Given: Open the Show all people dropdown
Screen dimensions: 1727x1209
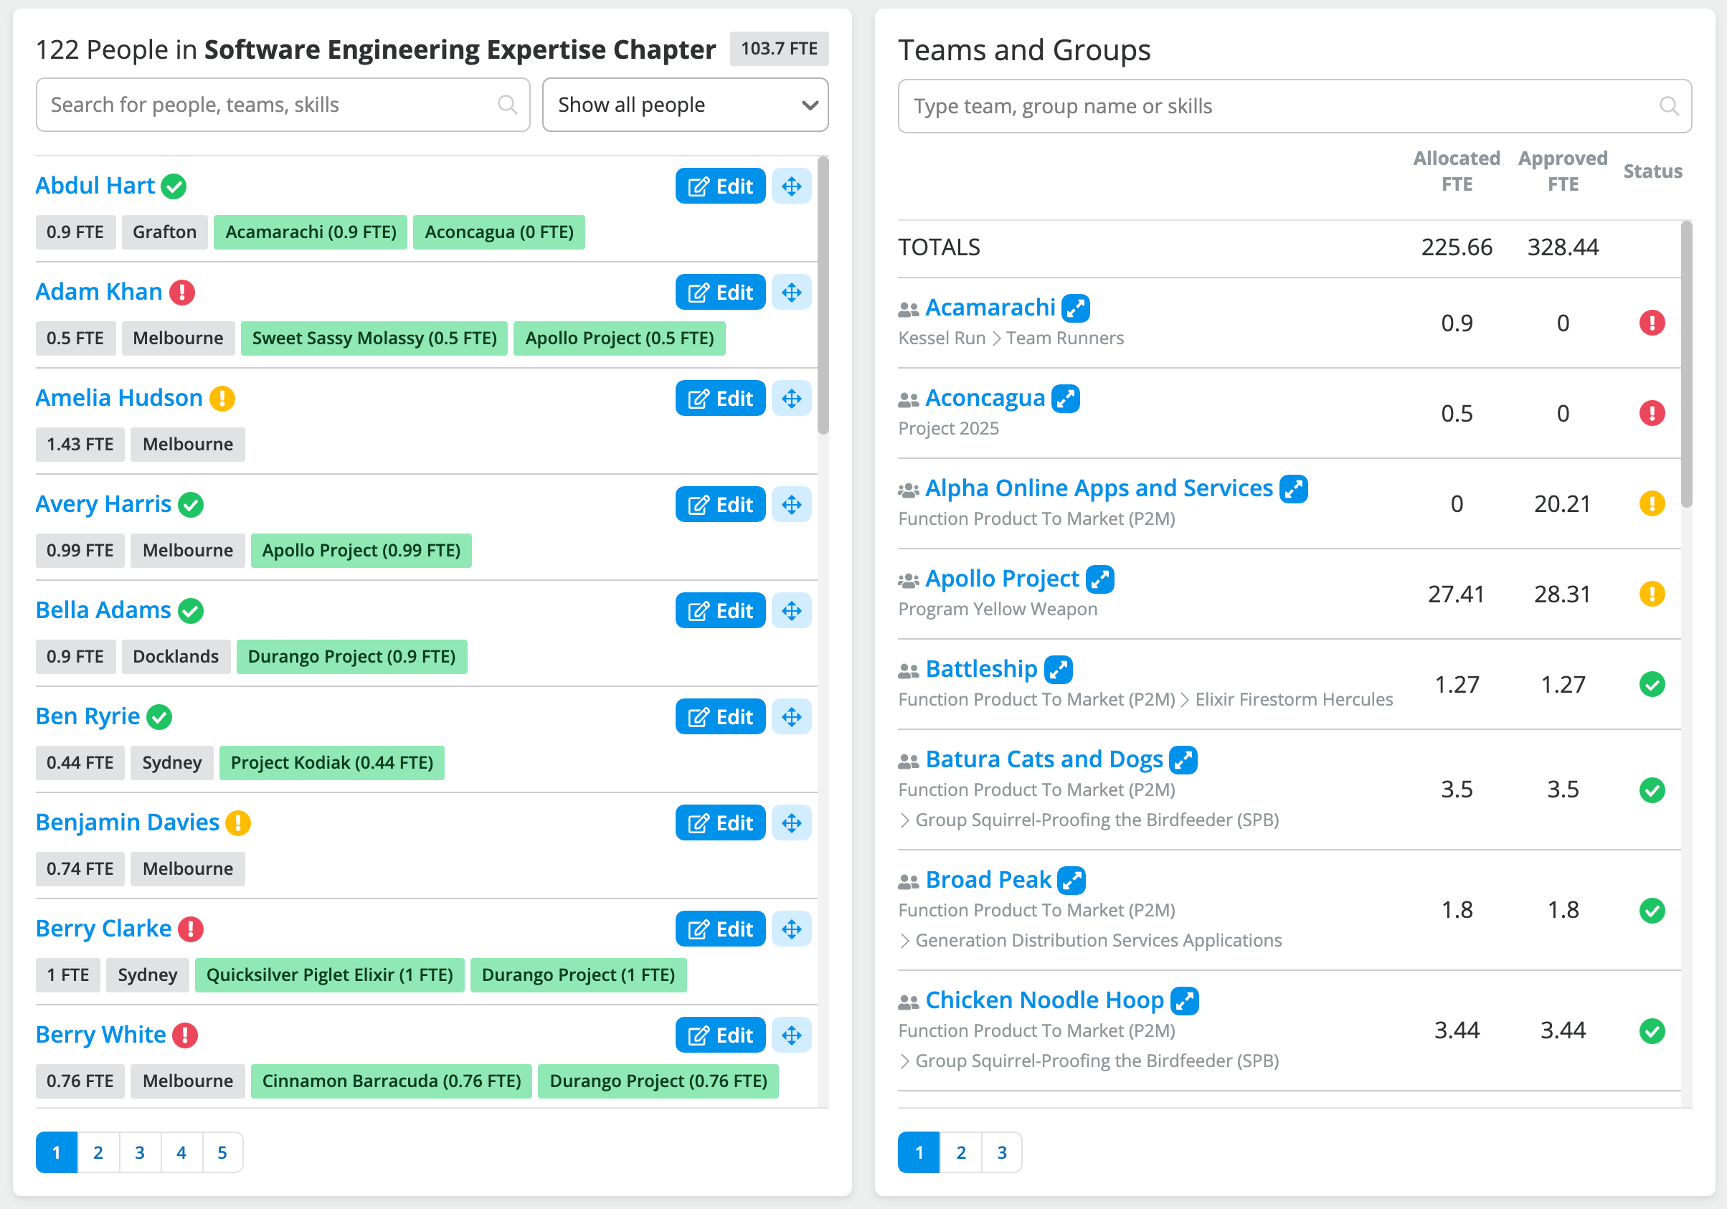Looking at the screenshot, I should (684, 105).
